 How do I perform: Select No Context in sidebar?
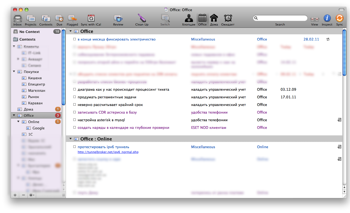(29, 32)
